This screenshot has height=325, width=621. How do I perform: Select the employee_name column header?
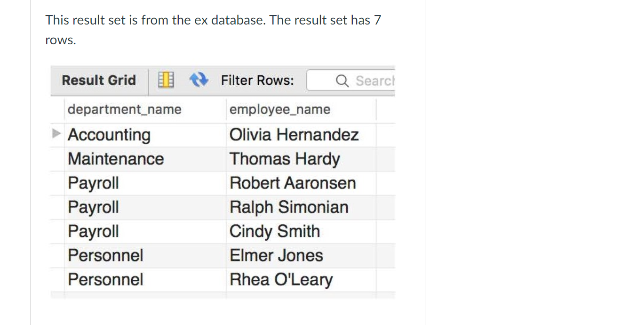pyautogui.click(x=280, y=109)
